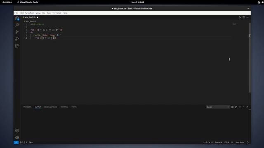Toggle the output scroll lock
Screen dimensions: 264x148
click(236, 107)
